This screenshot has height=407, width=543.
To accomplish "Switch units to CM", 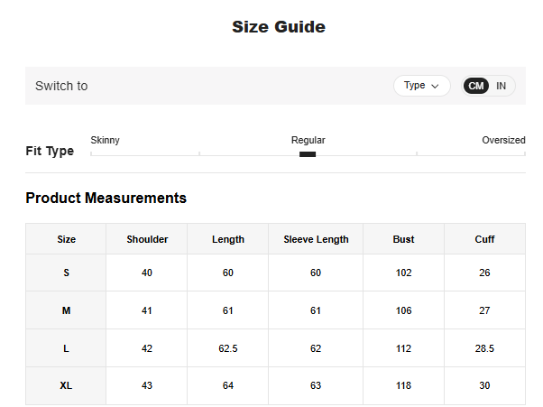I will pos(476,86).
